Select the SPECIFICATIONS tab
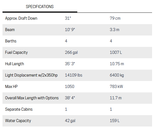The image size is (154, 129). tap(40, 7)
